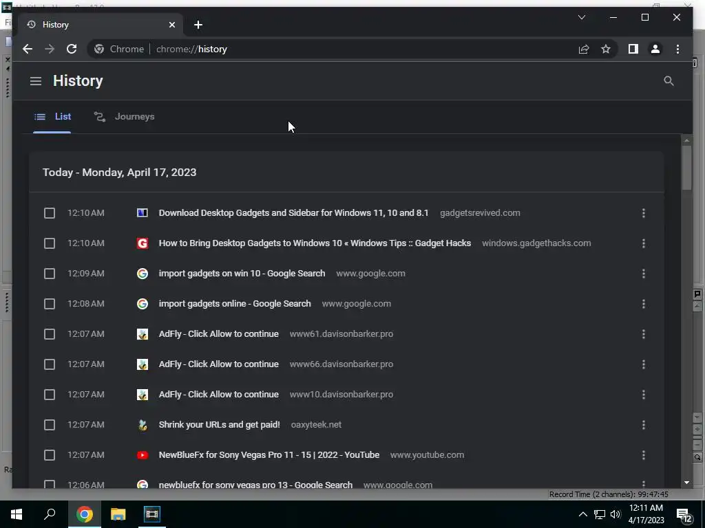This screenshot has height=528, width=705.
Task: Open actions menu for www61.davisonbarker.pro entry
Action: coord(644,334)
